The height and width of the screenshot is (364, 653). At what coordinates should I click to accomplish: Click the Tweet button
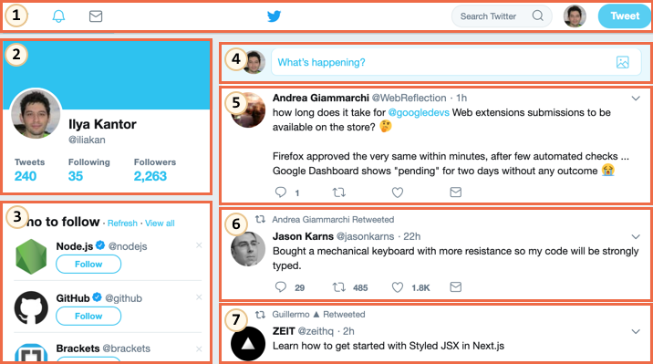coord(625,16)
